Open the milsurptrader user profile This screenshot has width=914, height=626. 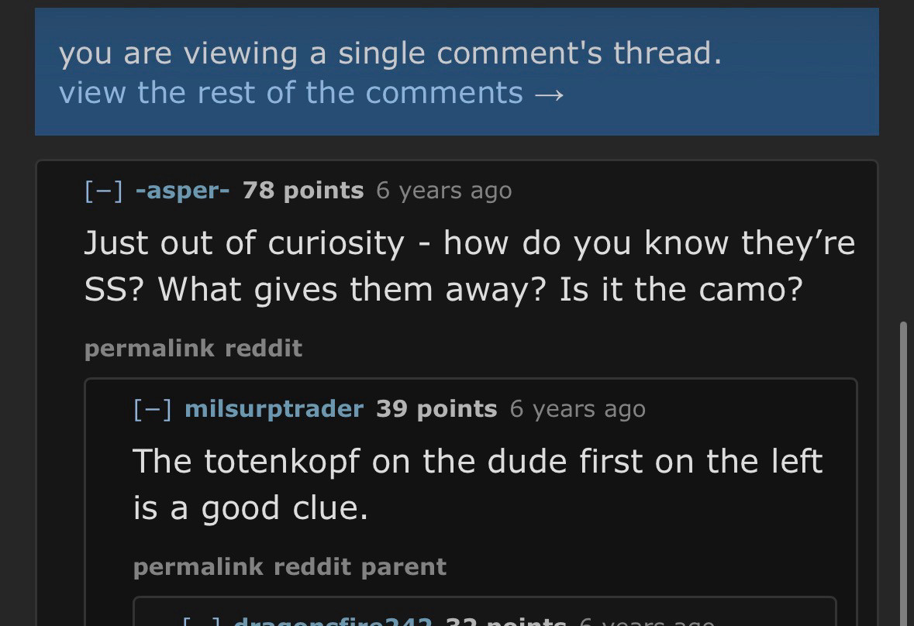point(274,409)
